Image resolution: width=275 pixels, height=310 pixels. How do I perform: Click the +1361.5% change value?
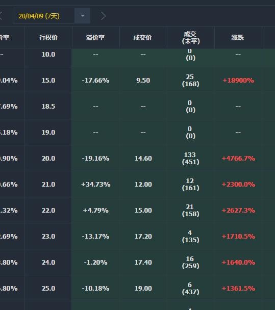click(x=238, y=288)
